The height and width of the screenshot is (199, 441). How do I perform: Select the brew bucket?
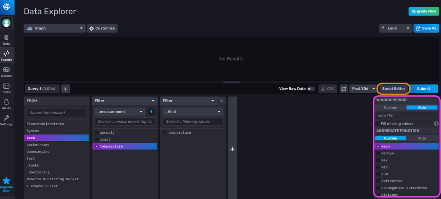pyautogui.click(x=57, y=138)
